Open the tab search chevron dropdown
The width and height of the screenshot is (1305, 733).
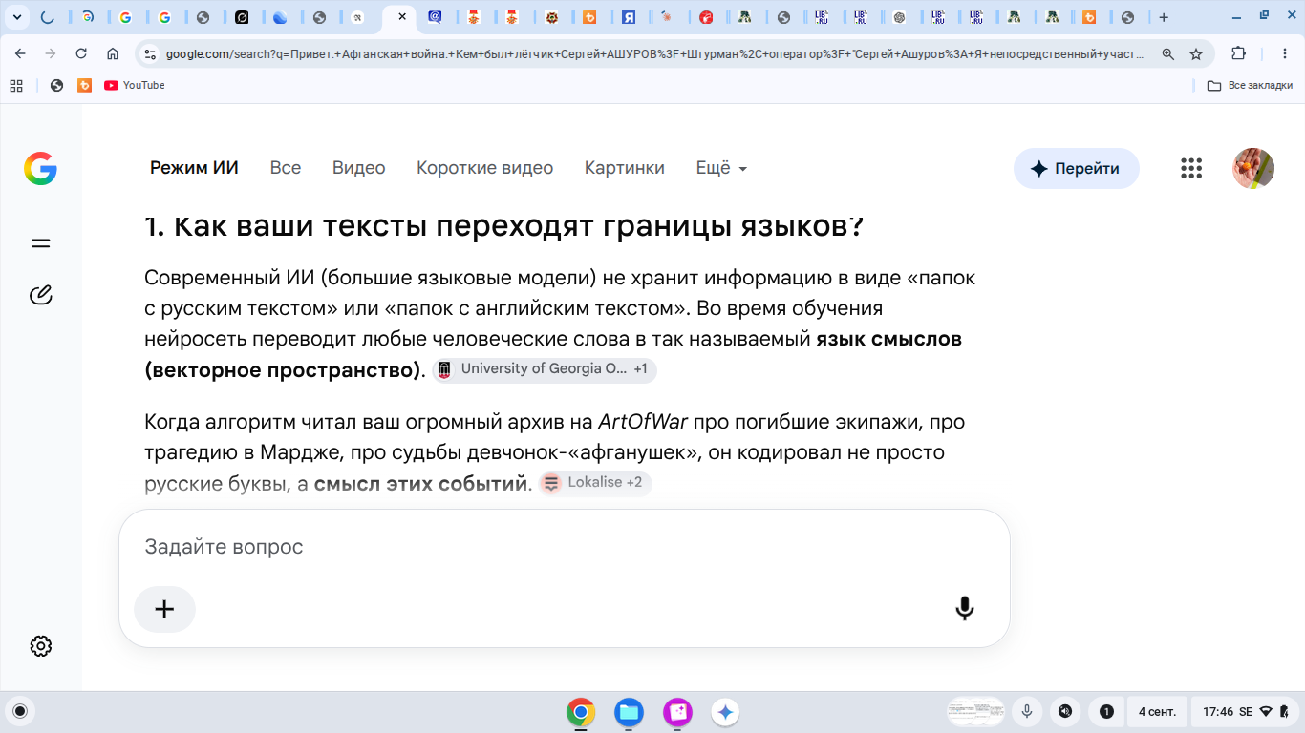16,17
